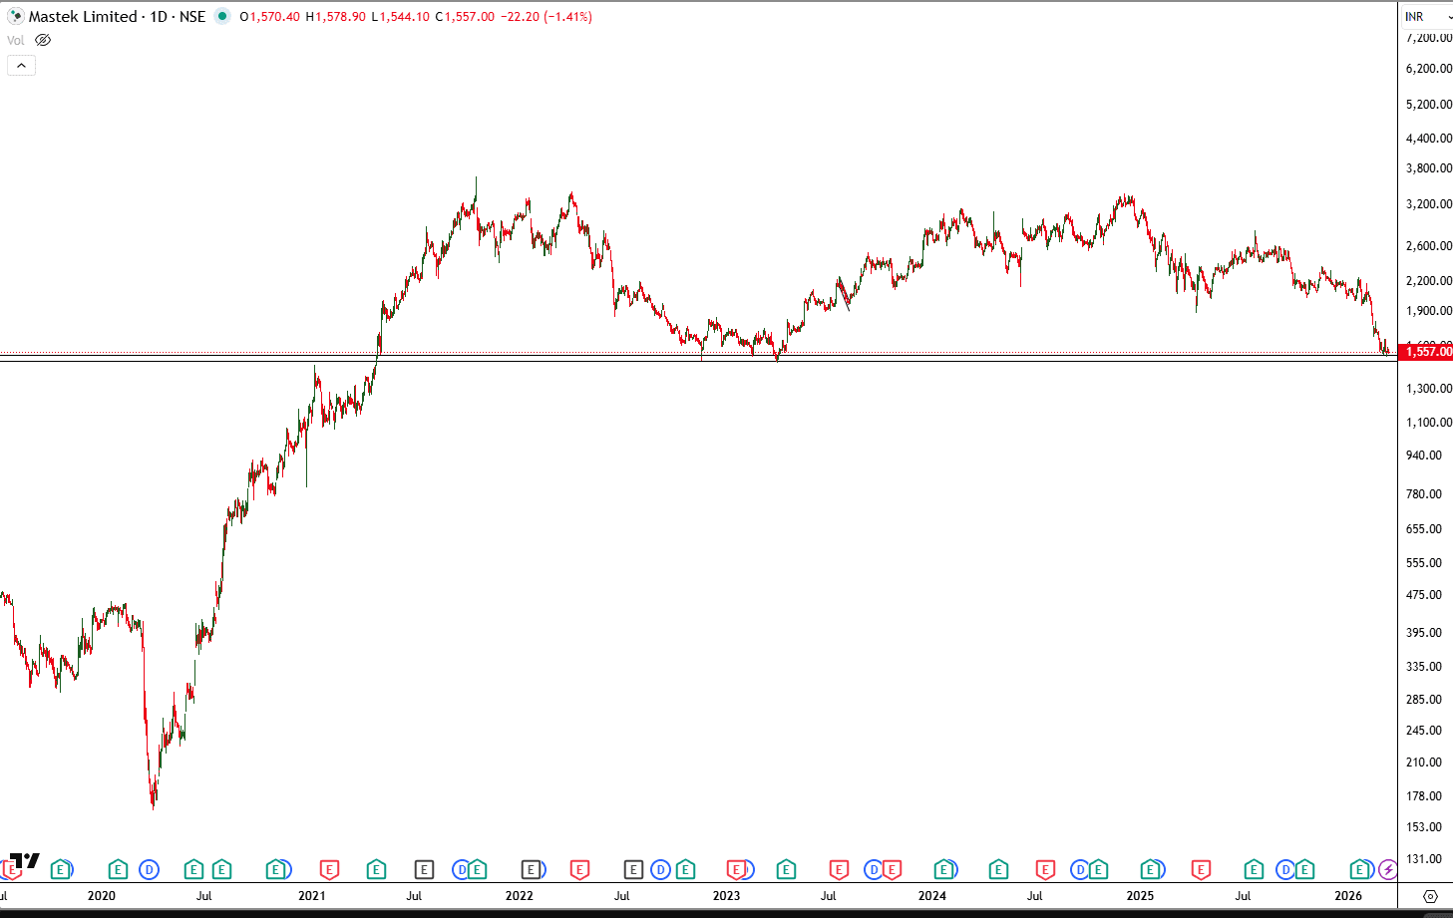Open the Mastek Limited symbol logo
1453x918 pixels.
[15, 16]
